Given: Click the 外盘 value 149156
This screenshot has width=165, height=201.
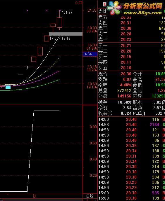Looking at the screenshot, I should tap(124, 96).
